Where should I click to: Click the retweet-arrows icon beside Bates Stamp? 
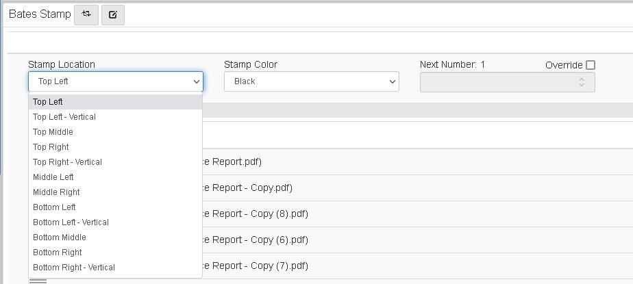(x=86, y=14)
